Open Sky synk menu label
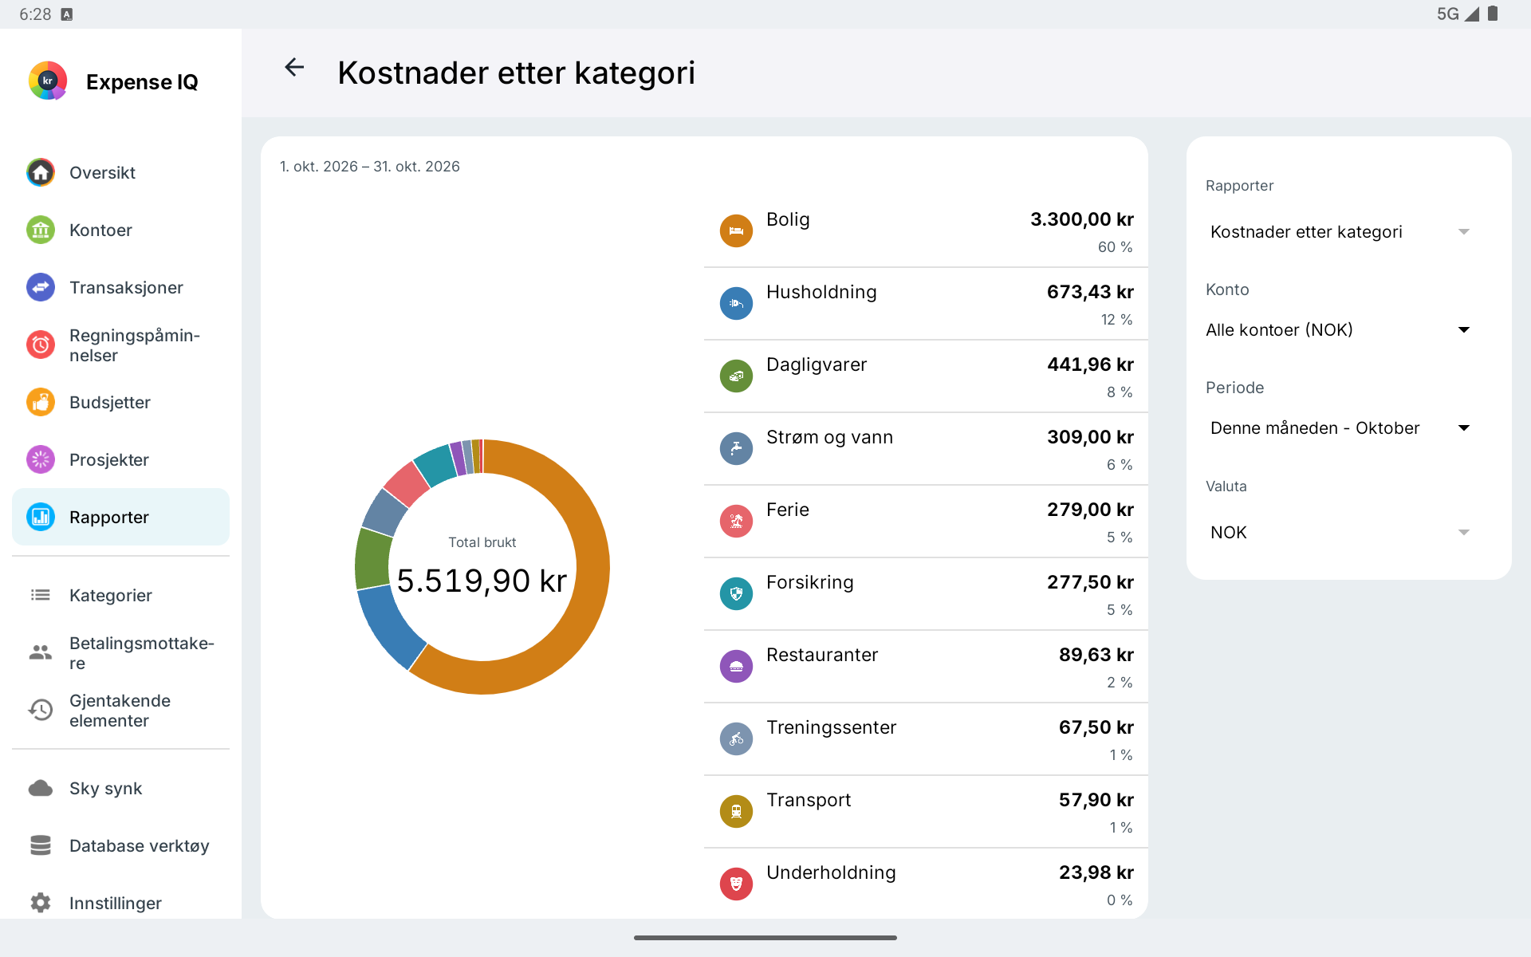The height and width of the screenshot is (957, 1531). point(105,788)
